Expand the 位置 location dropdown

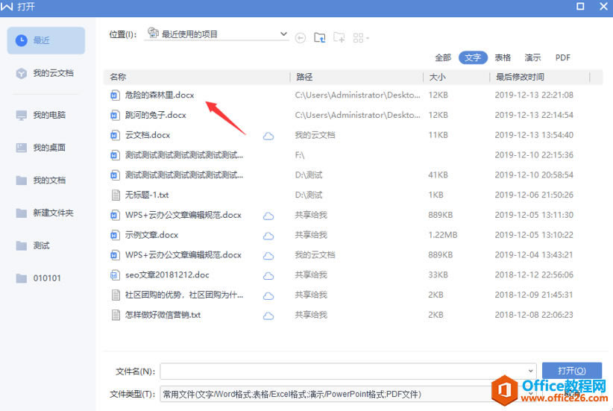(x=284, y=34)
